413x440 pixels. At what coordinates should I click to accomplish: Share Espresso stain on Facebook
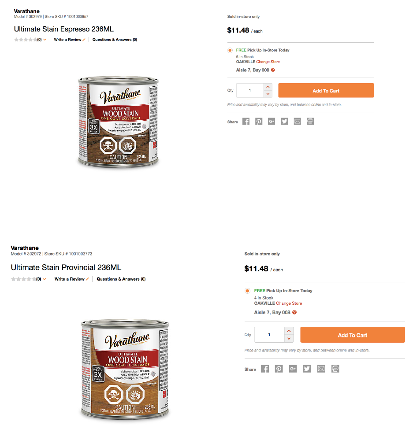(246, 122)
